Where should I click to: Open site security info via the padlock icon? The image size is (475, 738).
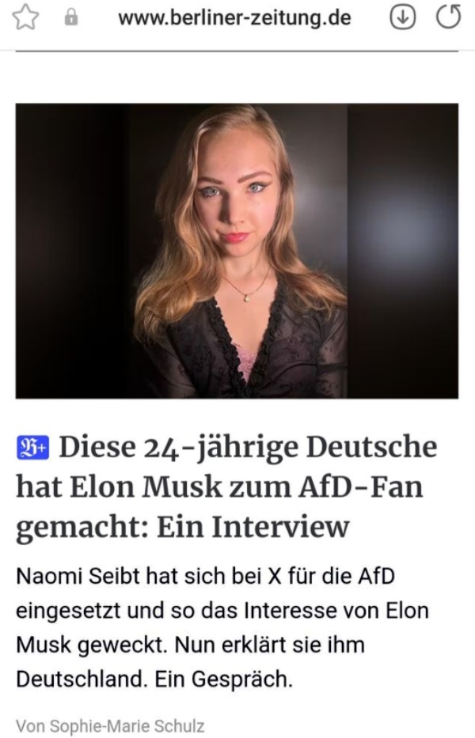tap(70, 18)
